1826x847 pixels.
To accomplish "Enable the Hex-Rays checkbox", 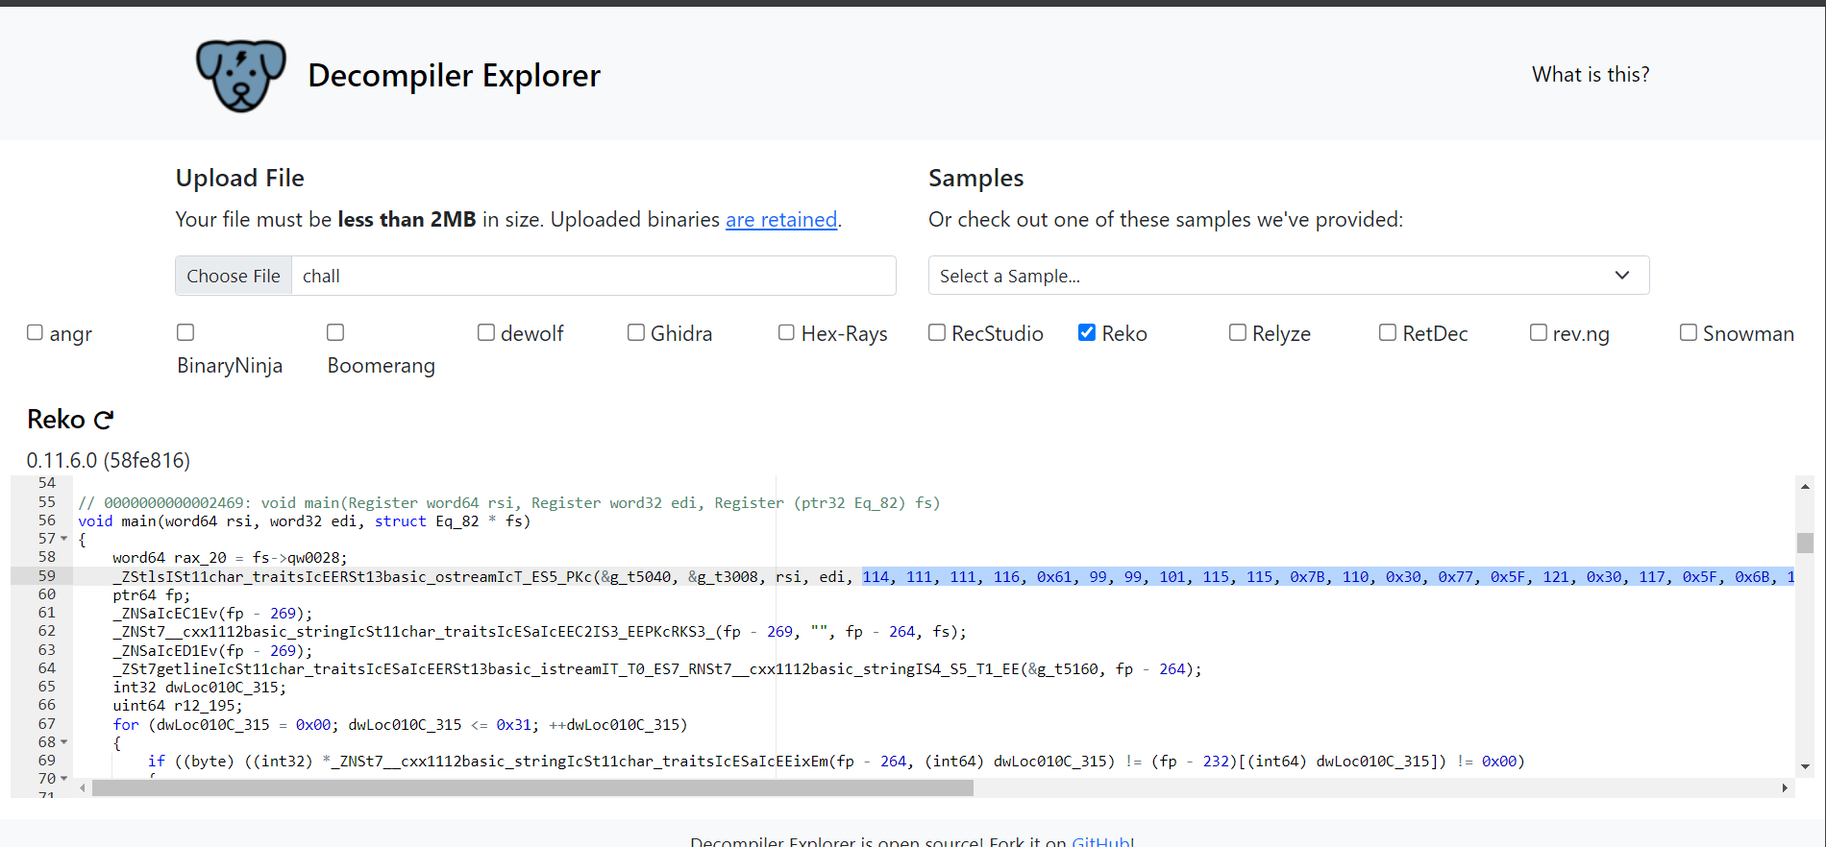I will pyautogui.click(x=786, y=332).
